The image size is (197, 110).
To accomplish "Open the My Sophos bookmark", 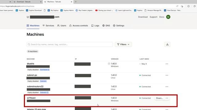I will point(53,10).
